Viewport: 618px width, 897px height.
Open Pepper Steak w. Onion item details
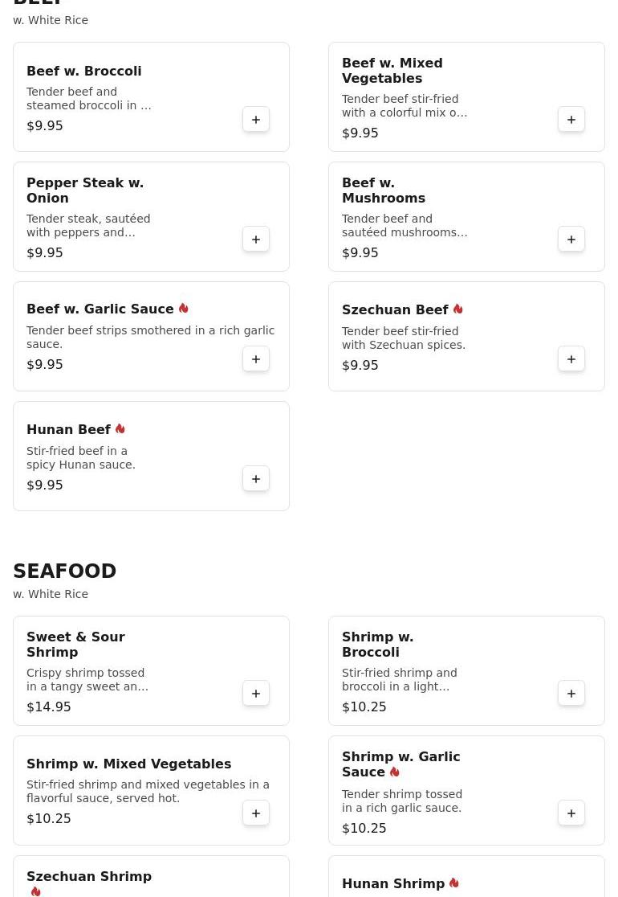(84, 190)
